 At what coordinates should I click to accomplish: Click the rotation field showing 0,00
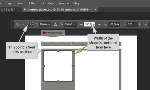tap(132, 24)
